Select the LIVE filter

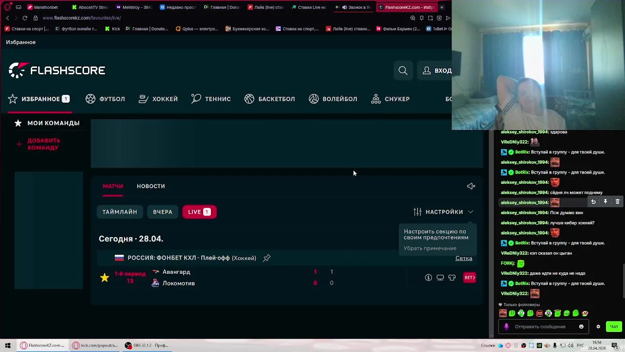pyautogui.click(x=199, y=212)
